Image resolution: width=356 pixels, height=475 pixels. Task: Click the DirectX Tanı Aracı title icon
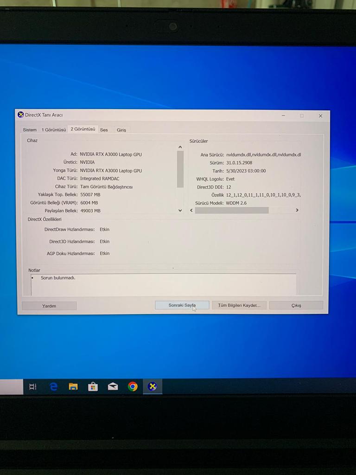point(20,115)
